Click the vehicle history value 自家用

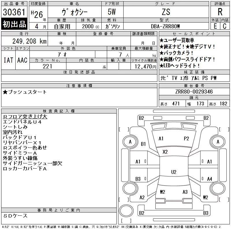tap(62, 27)
